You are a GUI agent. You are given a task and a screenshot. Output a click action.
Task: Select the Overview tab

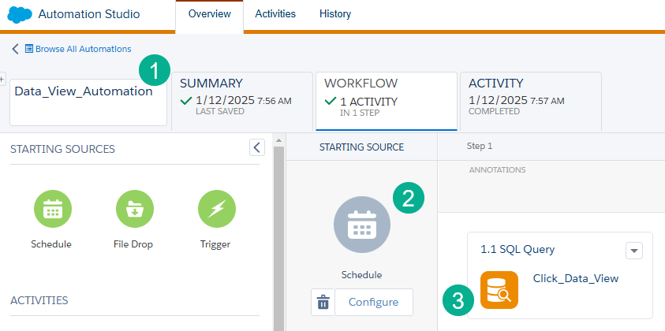point(209,14)
